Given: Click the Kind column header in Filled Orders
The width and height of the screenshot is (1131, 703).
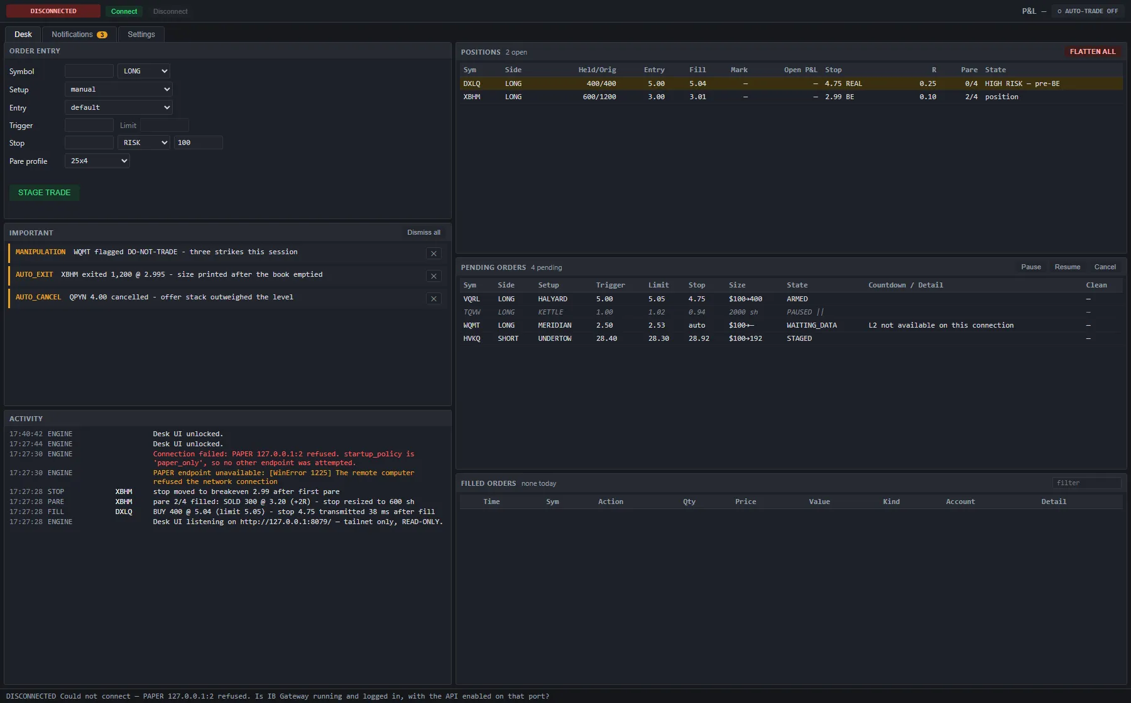Looking at the screenshot, I should click(x=891, y=502).
